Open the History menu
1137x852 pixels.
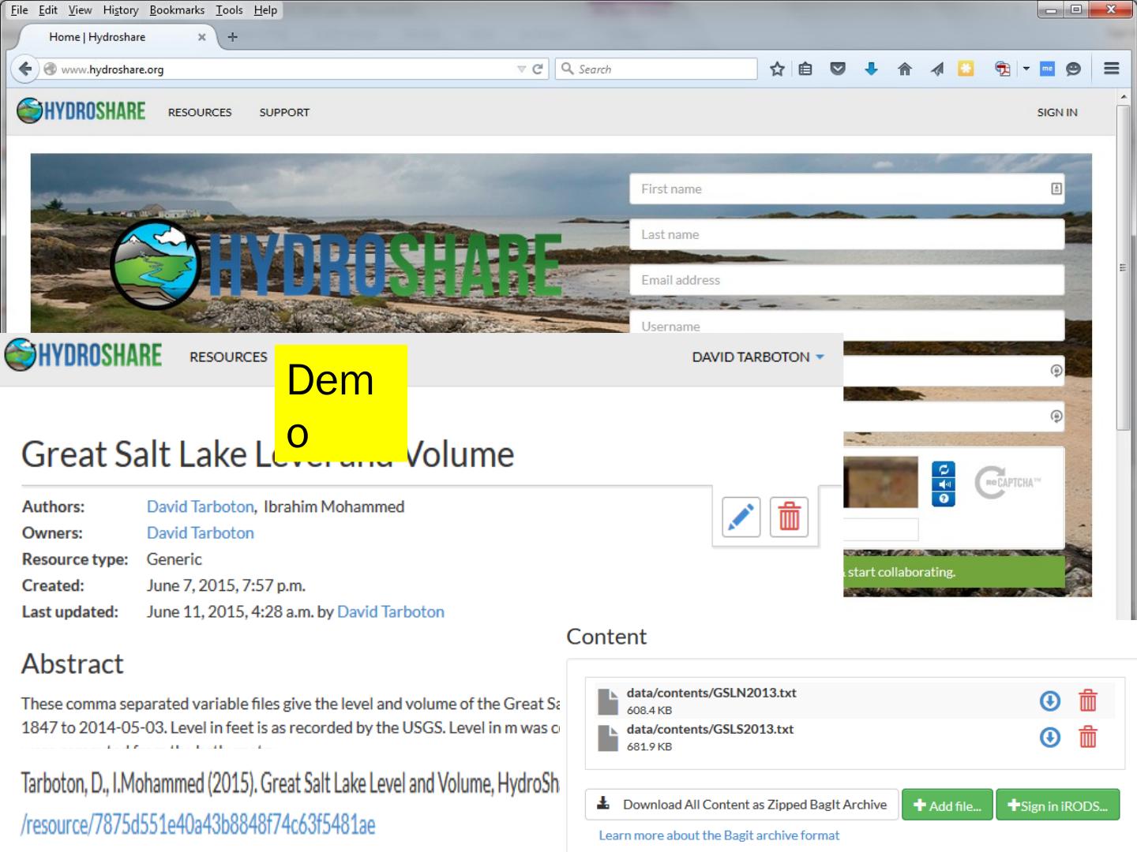tap(121, 10)
